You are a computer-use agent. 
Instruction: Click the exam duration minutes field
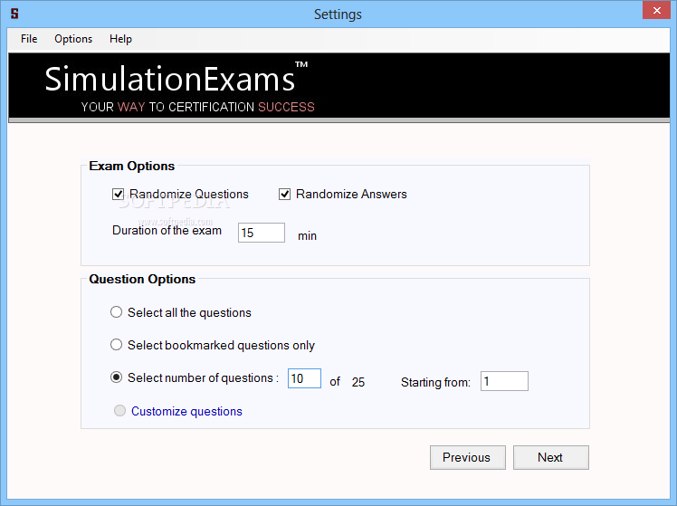(262, 233)
